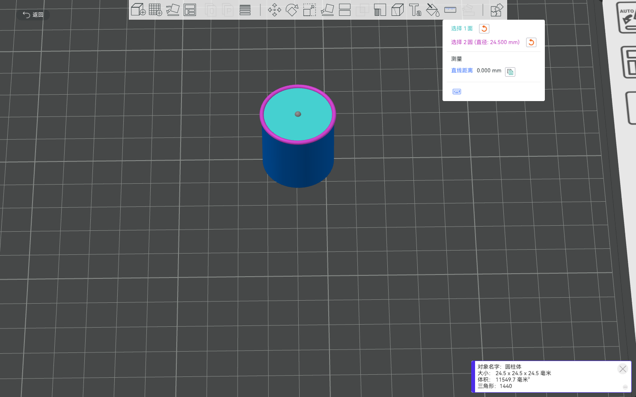
Task: Reset the 选择 1 面 selection
Action: [x=484, y=29]
